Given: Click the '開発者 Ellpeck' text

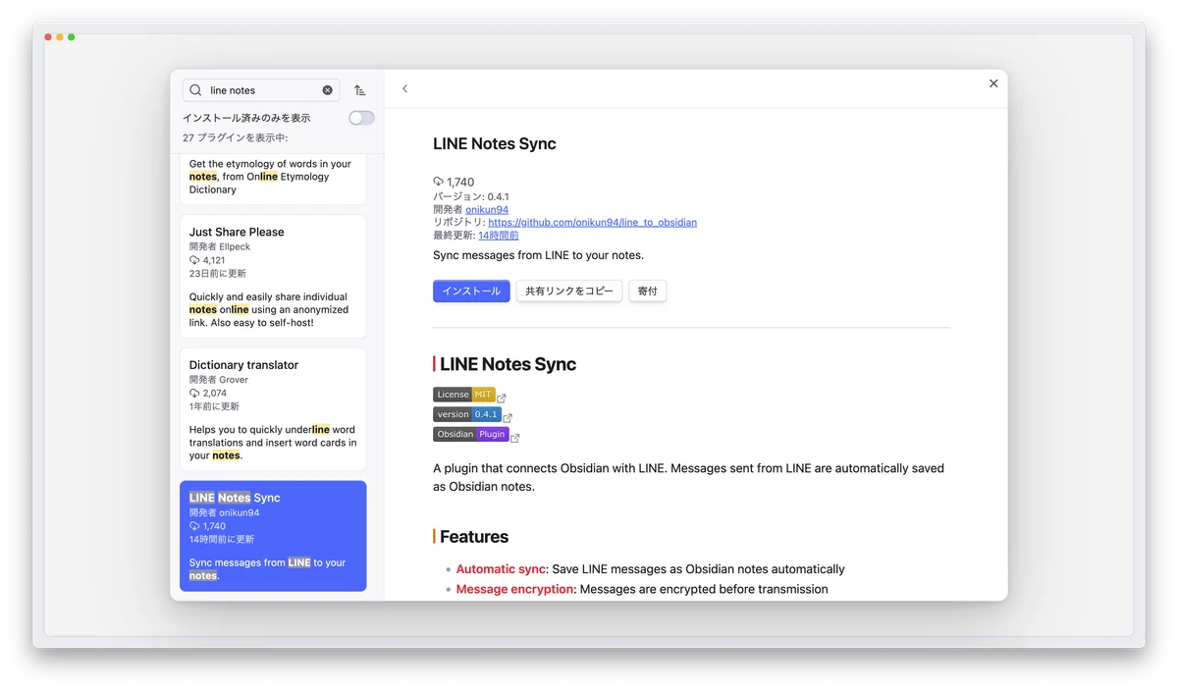Looking at the screenshot, I should click(x=220, y=246).
